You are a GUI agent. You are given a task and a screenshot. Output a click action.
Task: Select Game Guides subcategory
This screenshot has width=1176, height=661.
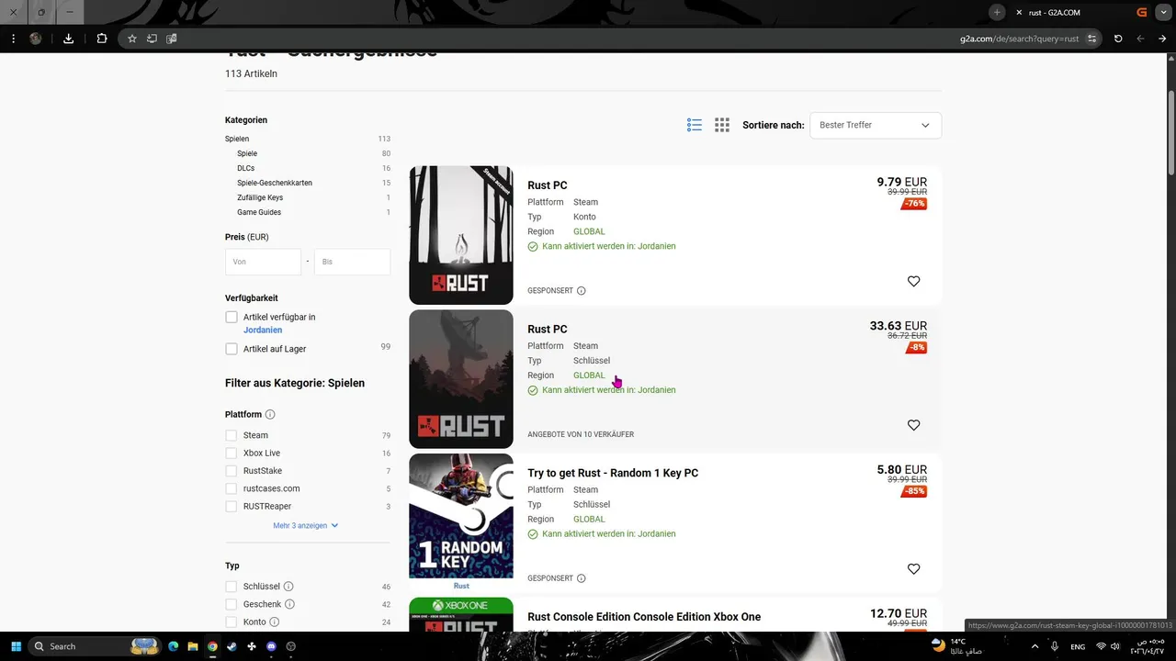pos(259,212)
